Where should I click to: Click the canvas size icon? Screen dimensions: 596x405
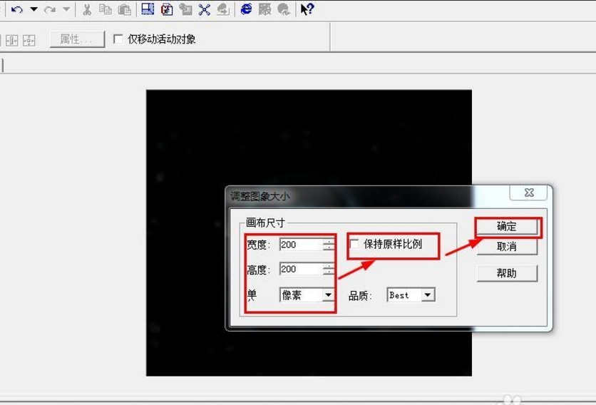pos(148,9)
